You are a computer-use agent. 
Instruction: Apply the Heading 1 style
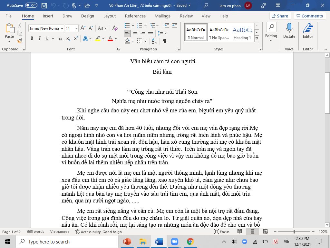click(242, 33)
